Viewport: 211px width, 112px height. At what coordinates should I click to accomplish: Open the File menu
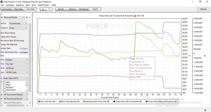2,5
